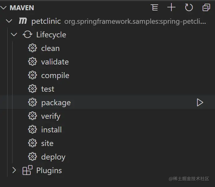Click gear icon beside test
The width and height of the screenshot is (215, 187).
(32, 89)
